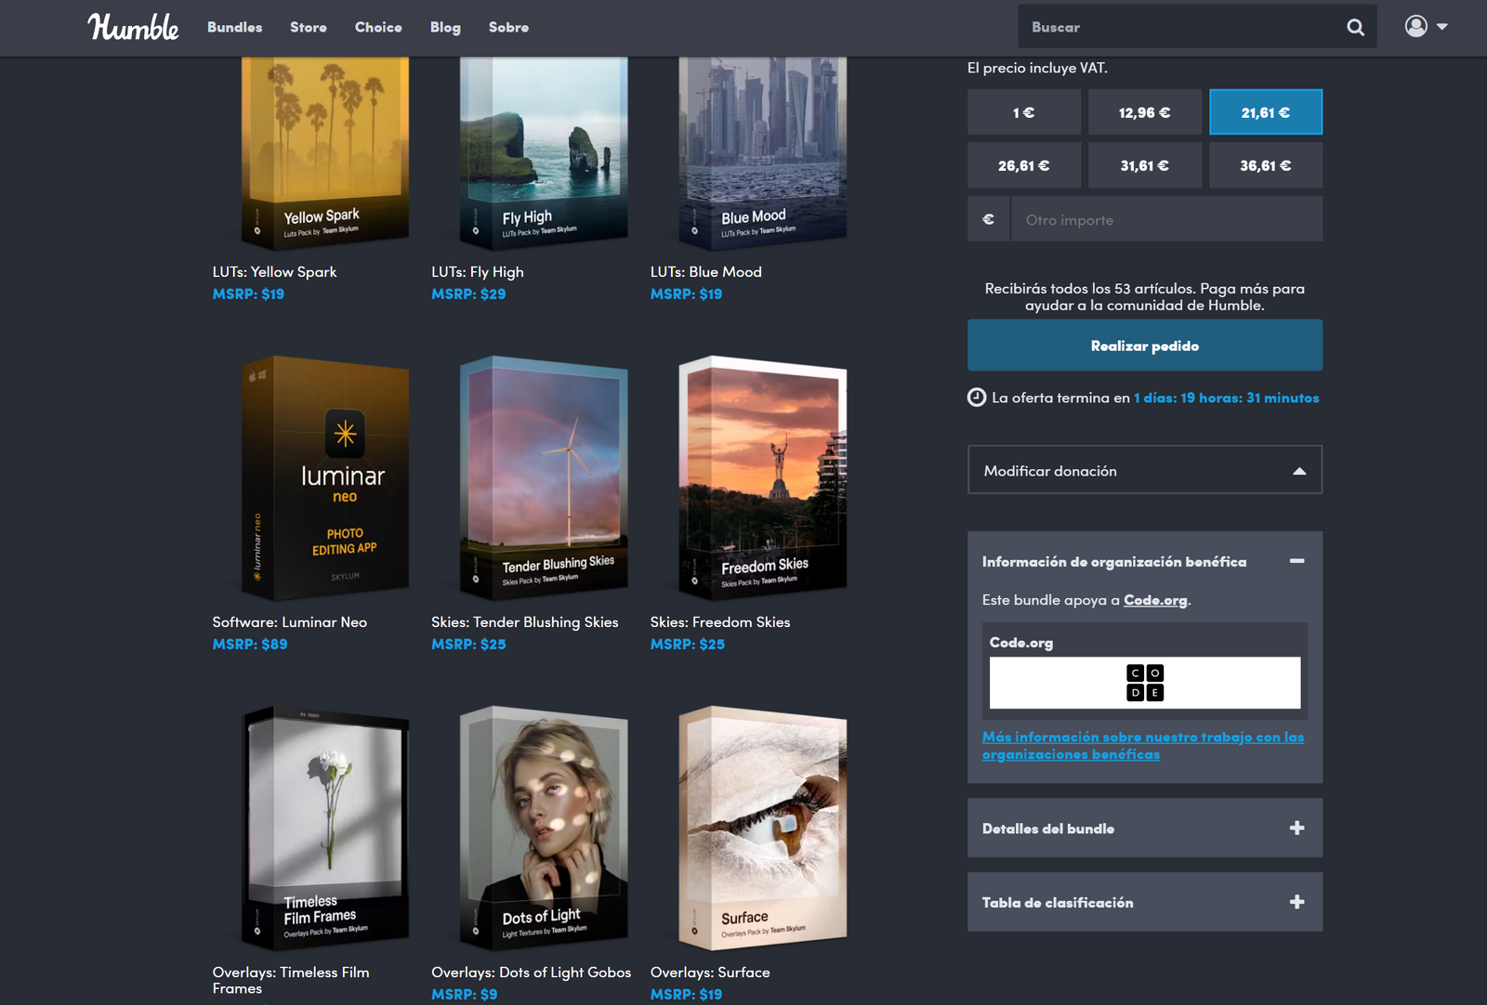Open the Tender Blushing Skies thumbnail
The height and width of the screenshot is (1005, 1487).
click(544, 477)
